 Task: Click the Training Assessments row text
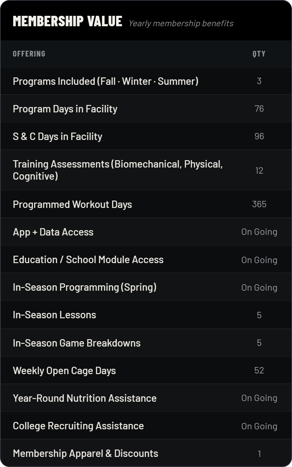(118, 170)
